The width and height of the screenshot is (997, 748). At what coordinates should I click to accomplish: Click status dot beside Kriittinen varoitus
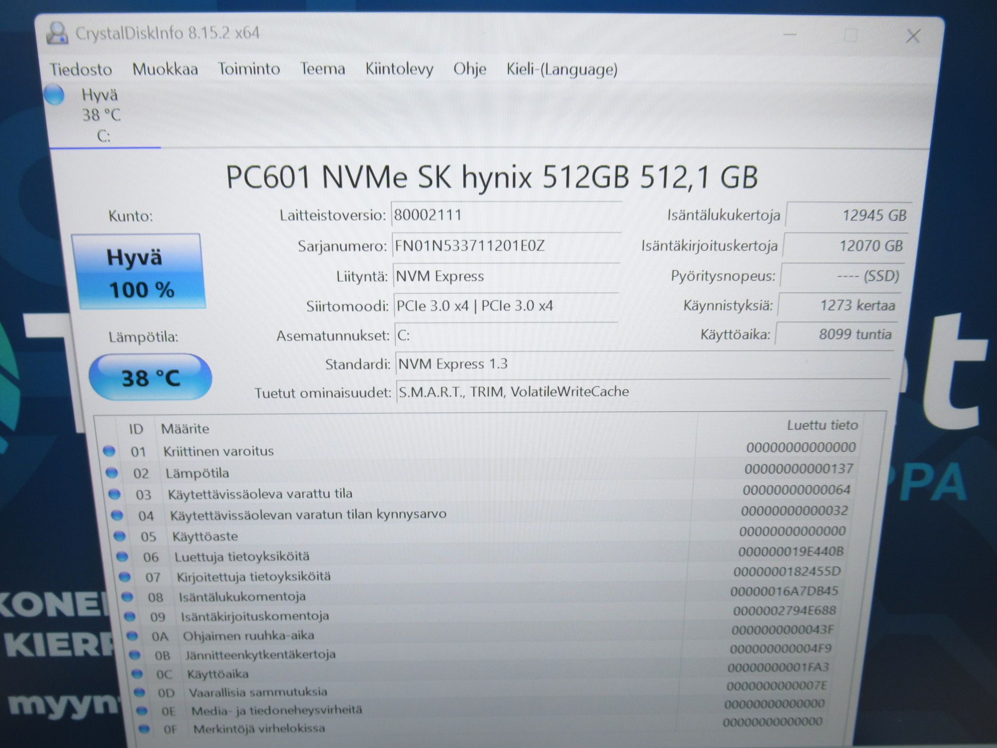pyautogui.click(x=109, y=451)
